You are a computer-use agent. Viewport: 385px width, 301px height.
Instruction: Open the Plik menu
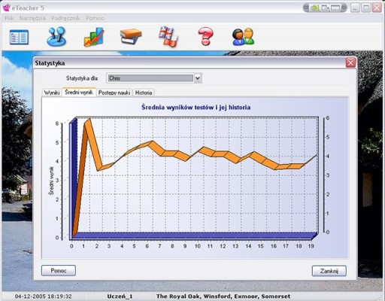(9, 18)
